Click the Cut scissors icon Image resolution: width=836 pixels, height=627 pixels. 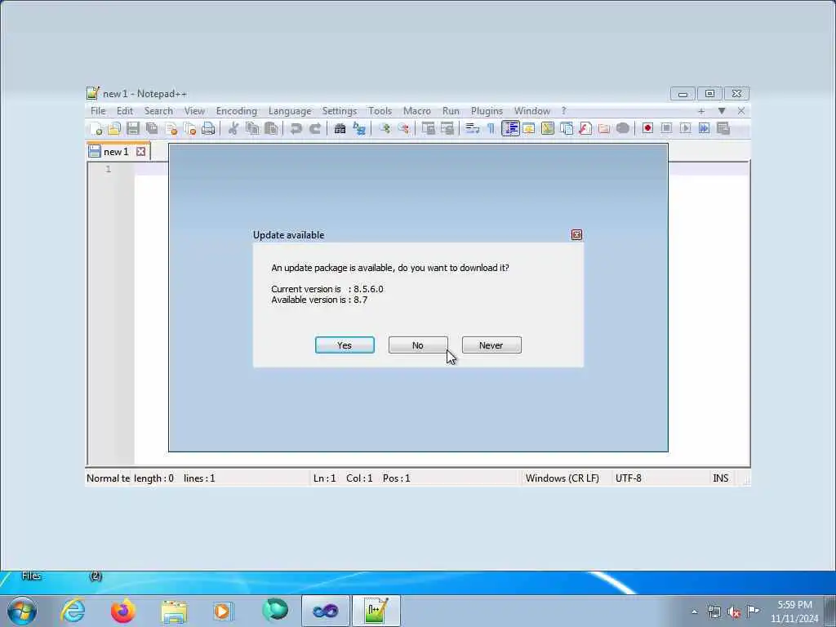tap(233, 128)
